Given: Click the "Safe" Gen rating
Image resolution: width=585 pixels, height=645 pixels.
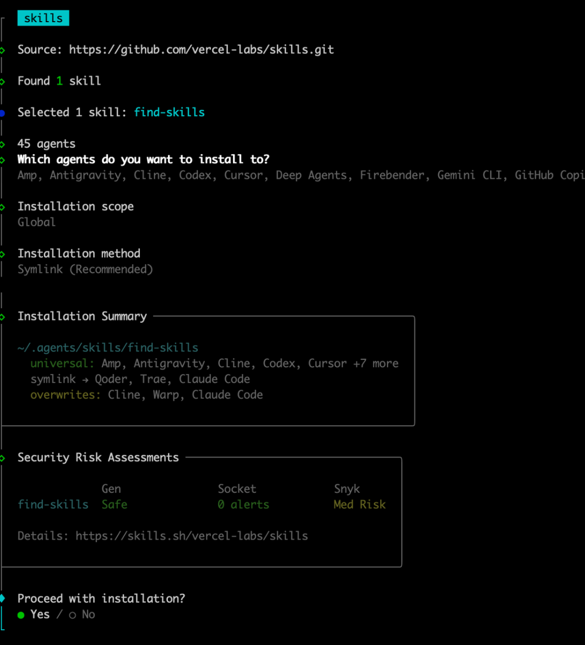Looking at the screenshot, I should [114, 505].
